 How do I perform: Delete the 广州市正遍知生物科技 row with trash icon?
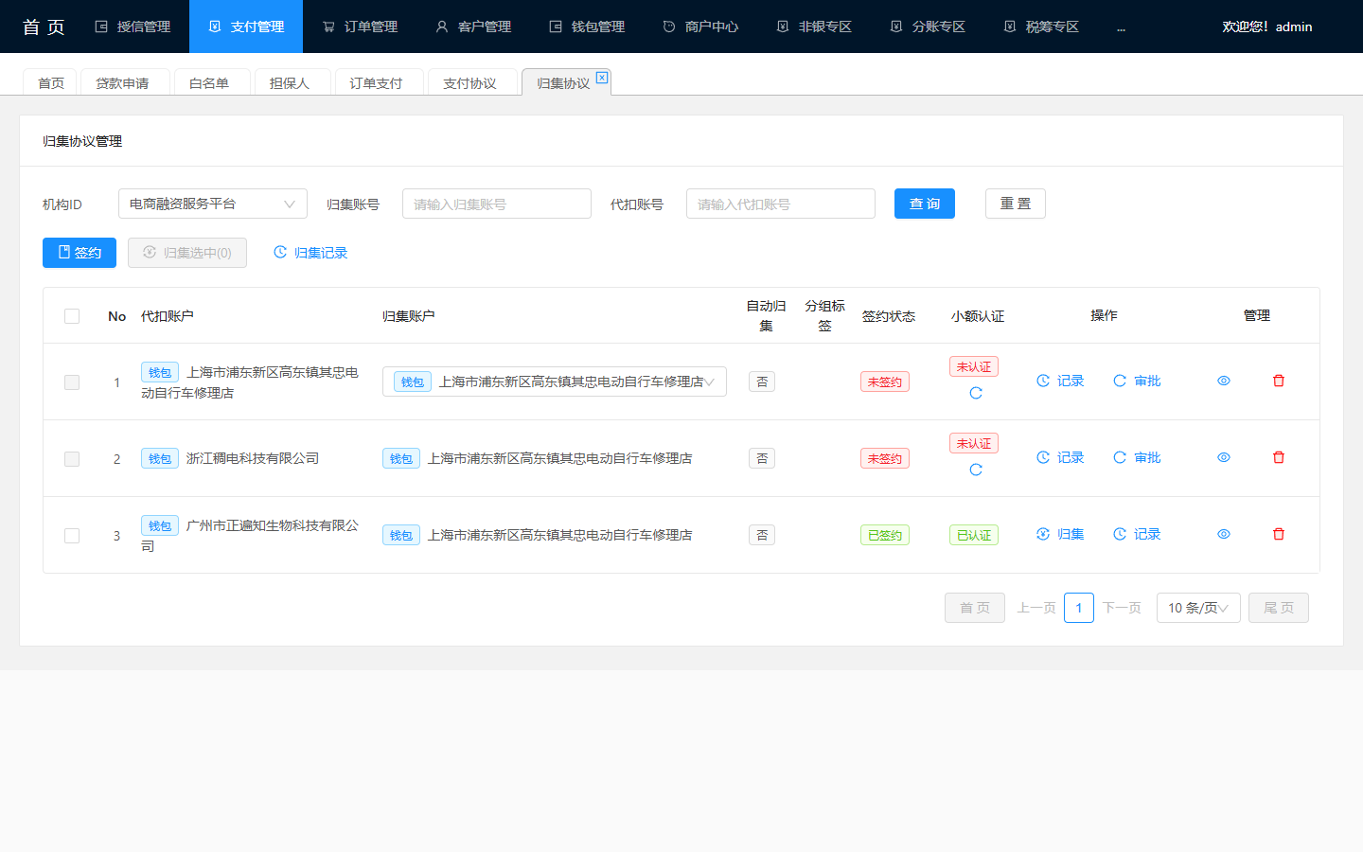point(1279,534)
